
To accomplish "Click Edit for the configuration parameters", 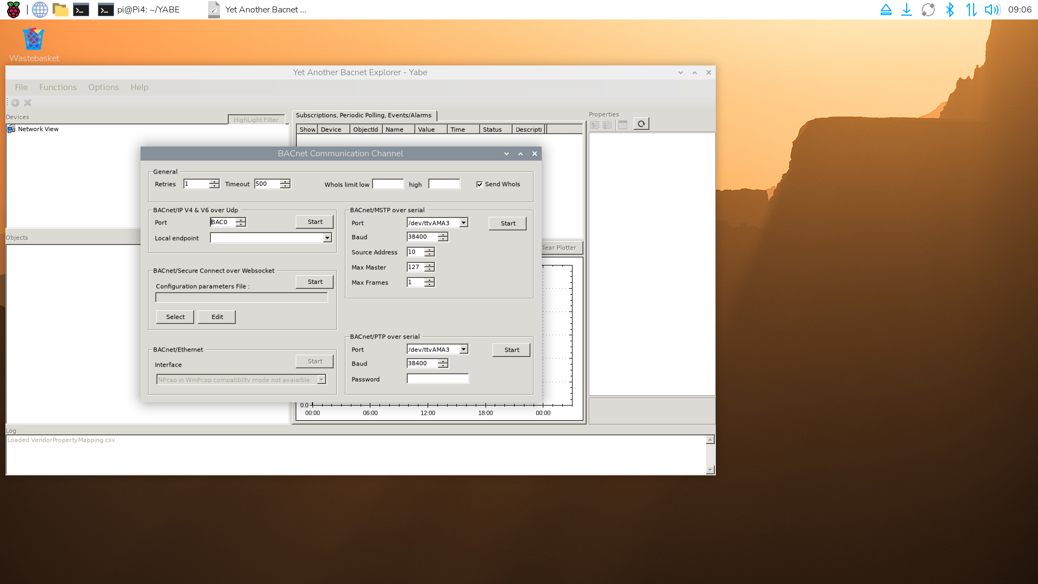I will [217, 317].
